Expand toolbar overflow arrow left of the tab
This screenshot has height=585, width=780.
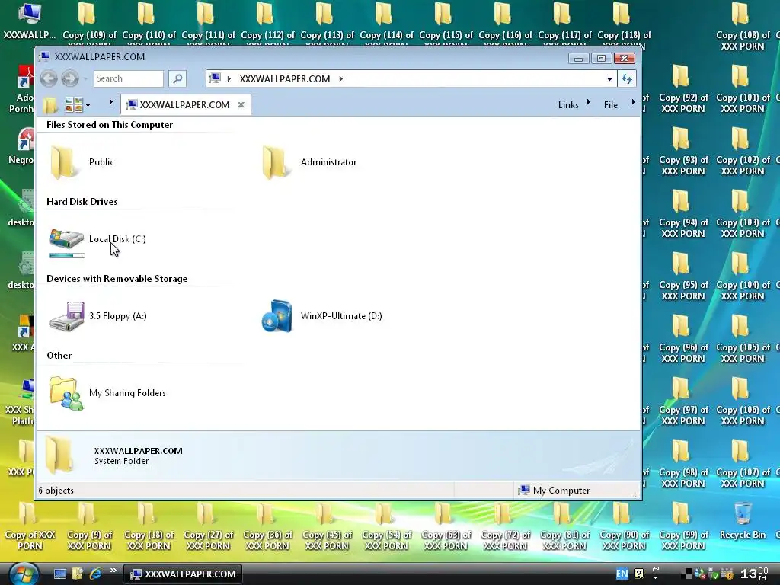click(x=110, y=102)
